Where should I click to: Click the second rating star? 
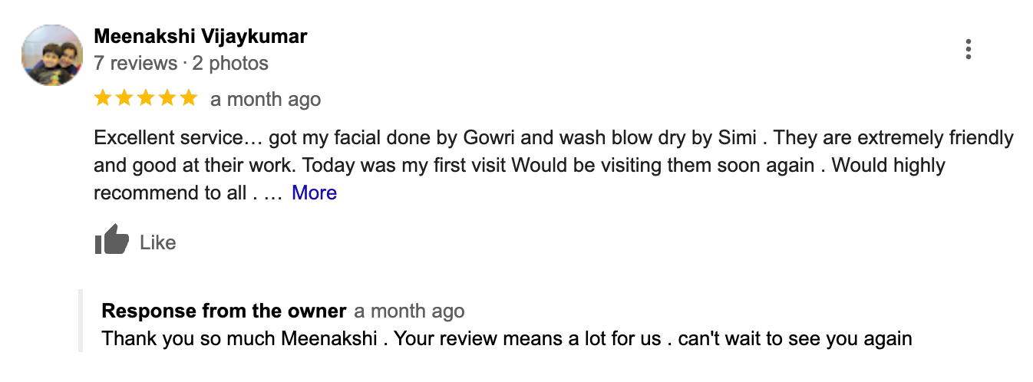pos(124,98)
